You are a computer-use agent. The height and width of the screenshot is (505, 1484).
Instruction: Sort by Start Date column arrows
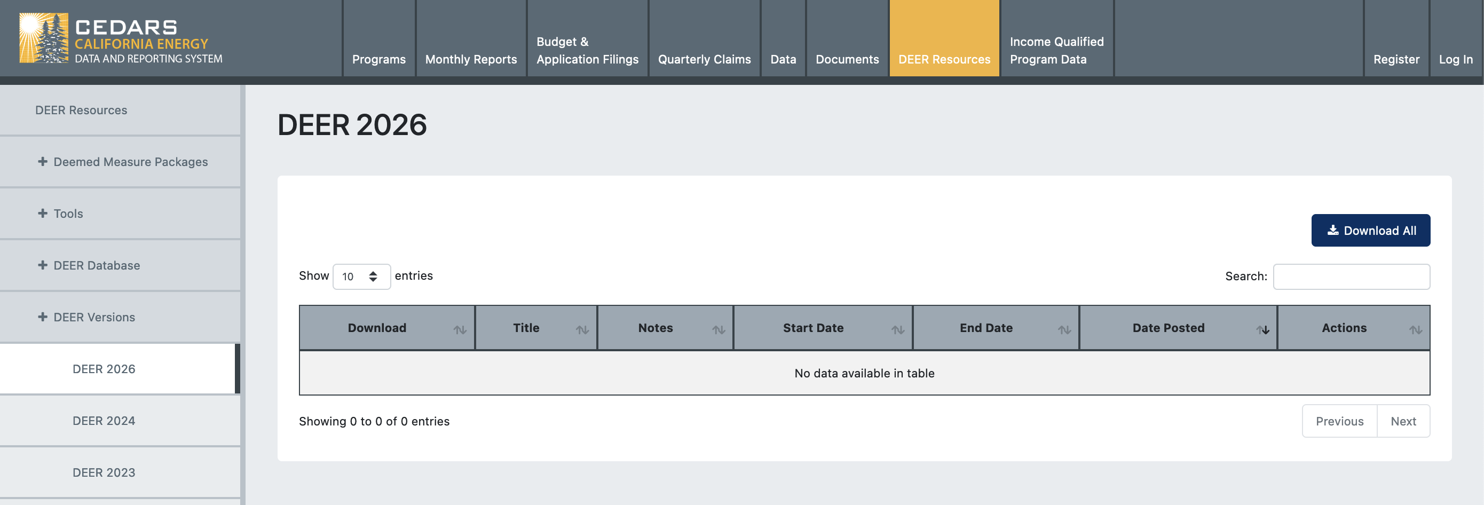(x=897, y=329)
